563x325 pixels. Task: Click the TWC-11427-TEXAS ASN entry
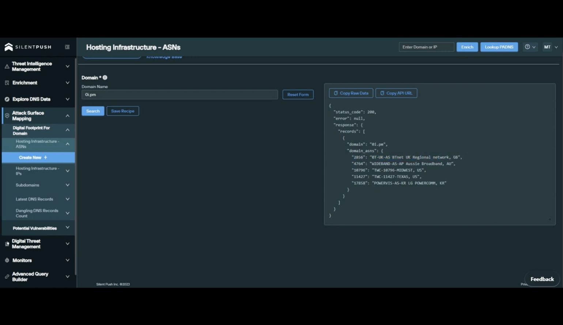pyautogui.click(x=386, y=177)
